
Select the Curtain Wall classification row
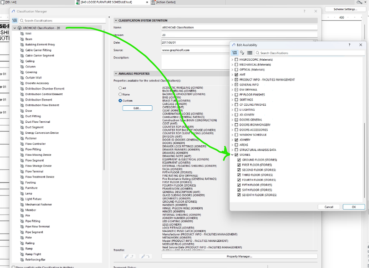[x=57, y=78]
